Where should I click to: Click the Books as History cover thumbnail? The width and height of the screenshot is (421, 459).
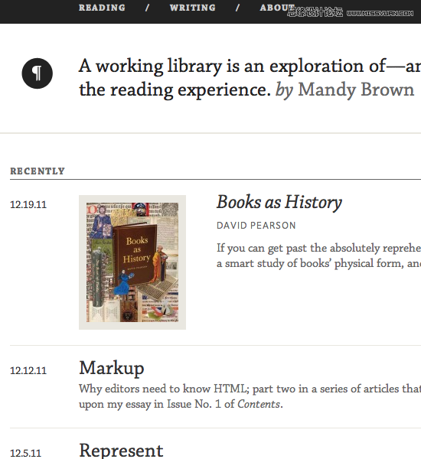point(132,262)
